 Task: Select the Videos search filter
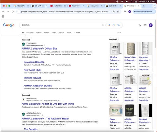pos(47,32)
